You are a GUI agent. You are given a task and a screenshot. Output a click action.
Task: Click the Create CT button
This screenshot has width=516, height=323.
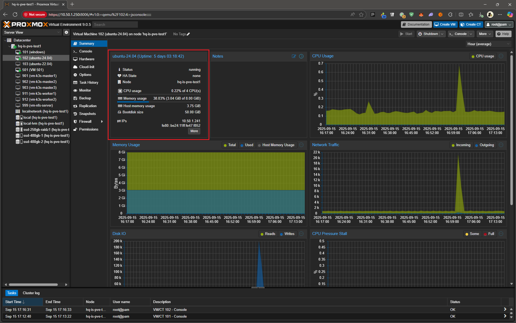point(471,24)
